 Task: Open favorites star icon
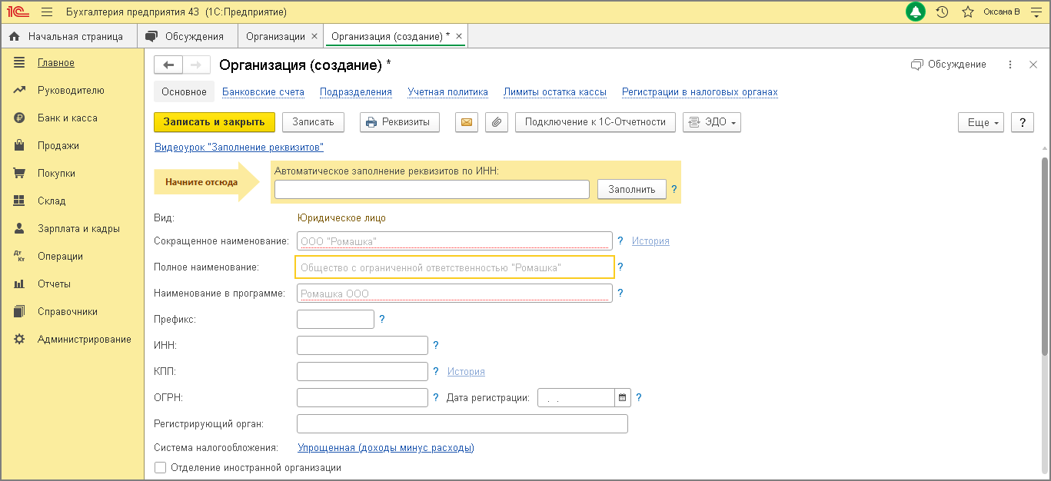967,12
